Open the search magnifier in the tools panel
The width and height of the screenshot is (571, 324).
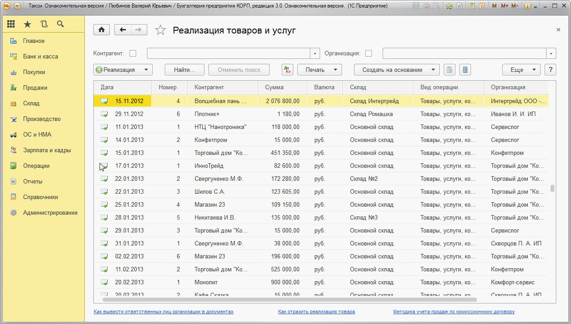click(x=60, y=24)
